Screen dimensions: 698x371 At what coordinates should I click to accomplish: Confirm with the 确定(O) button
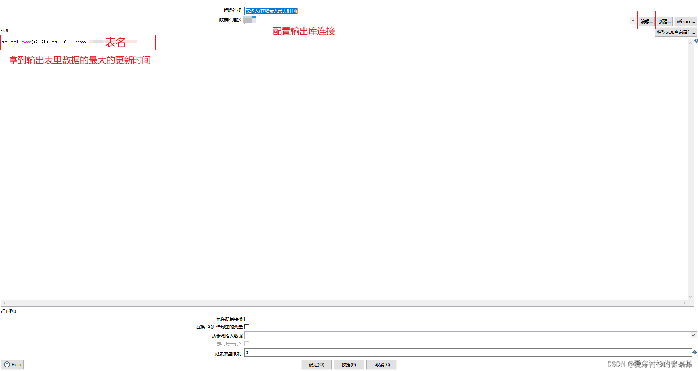[x=317, y=364]
